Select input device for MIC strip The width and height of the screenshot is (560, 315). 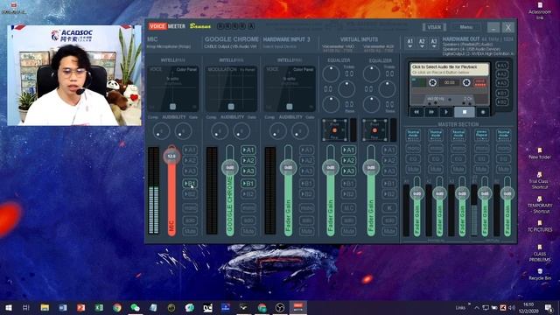coord(169,46)
